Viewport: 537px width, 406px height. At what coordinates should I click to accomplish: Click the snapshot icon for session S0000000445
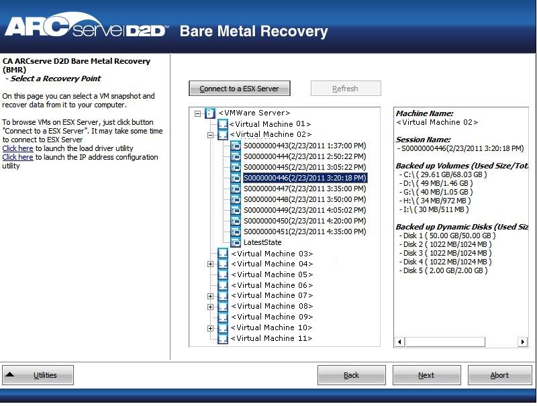coord(236,167)
